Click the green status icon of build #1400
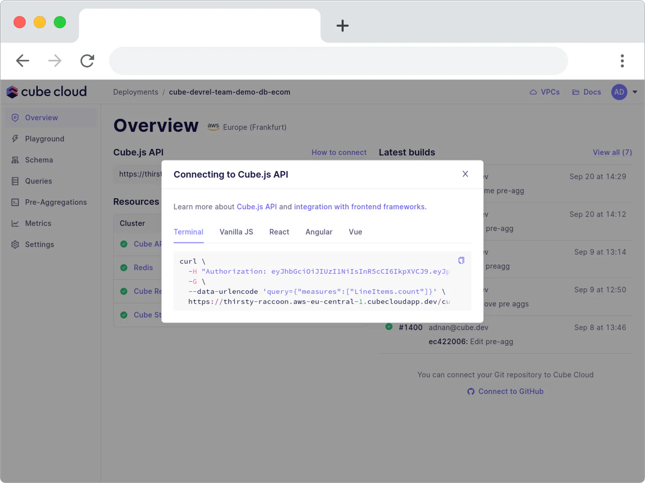The image size is (645, 483). (x=389, y=327)
